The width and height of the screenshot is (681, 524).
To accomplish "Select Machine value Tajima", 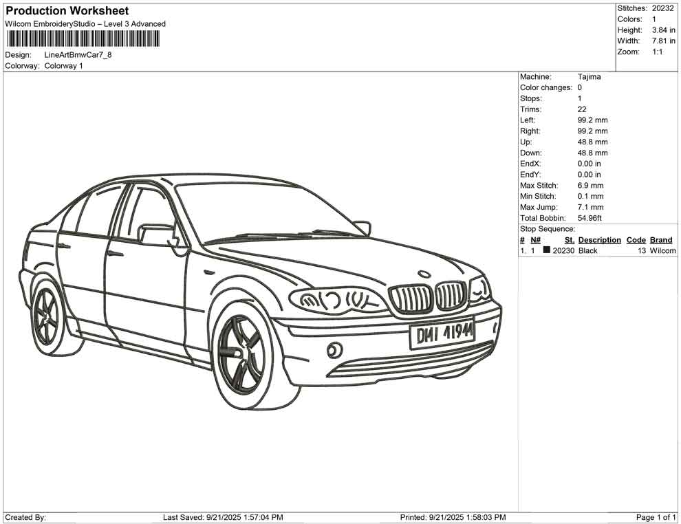I will coord(589,77).
